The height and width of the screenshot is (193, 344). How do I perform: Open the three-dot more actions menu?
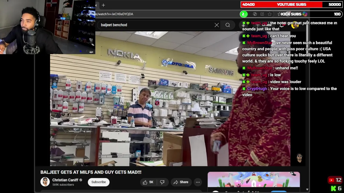coord(198,182)
